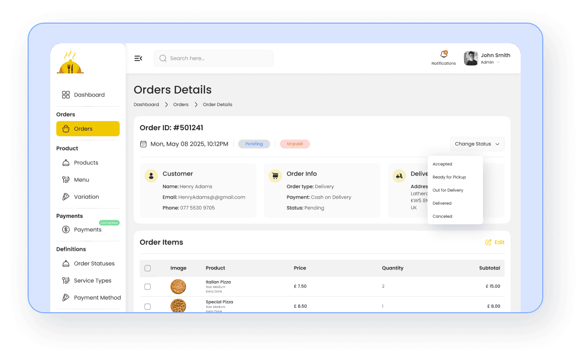Screen dimensions: 586x361
Task: Check the select-all box in Order Items header
Action: pos(148,268)
